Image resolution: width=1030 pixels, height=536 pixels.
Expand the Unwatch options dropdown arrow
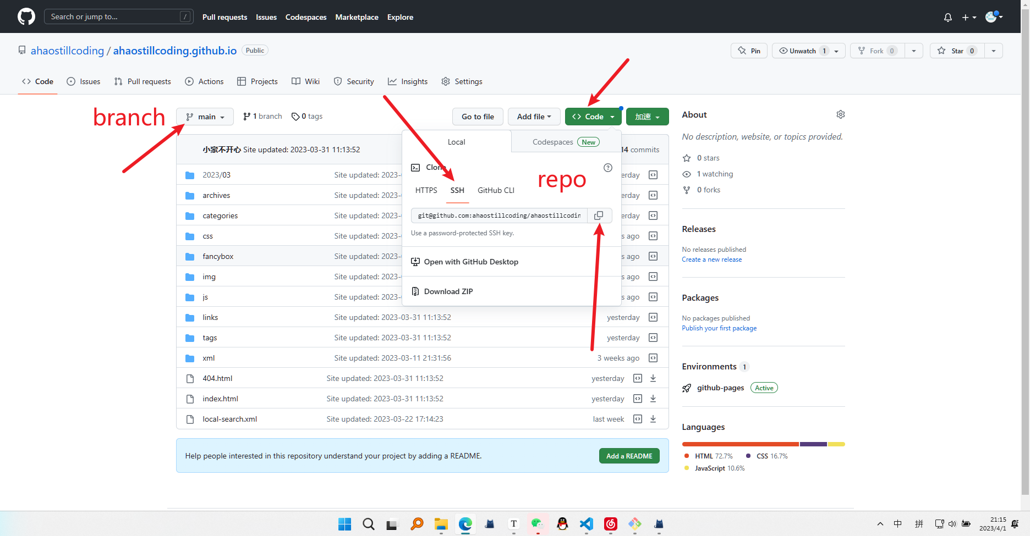(836, 51)
